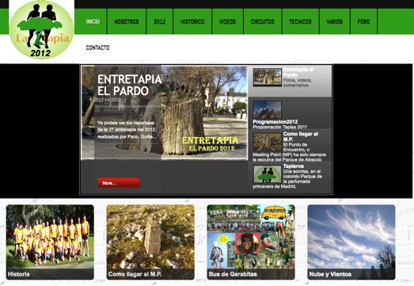Select the 2012 menu item
414x286 pixels.
[159, 21]
